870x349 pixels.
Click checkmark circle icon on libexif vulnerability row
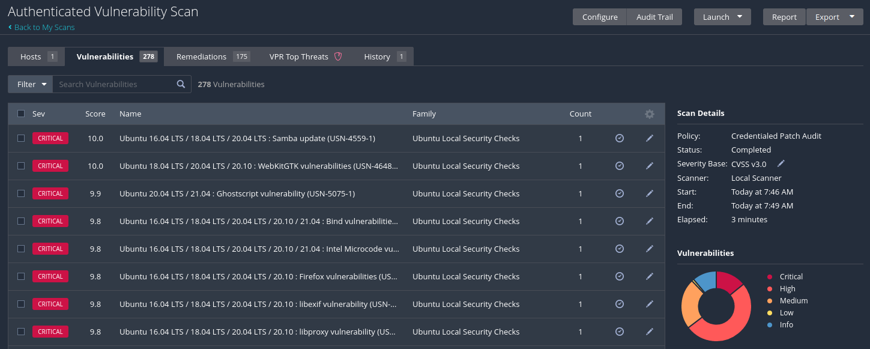point(620,304)
